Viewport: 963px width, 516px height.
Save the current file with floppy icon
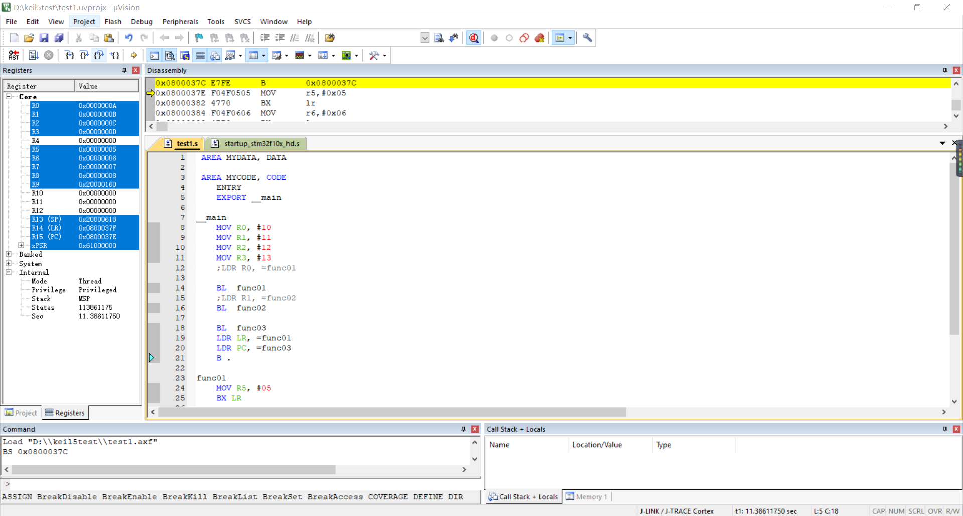click(x=44, y=38)
